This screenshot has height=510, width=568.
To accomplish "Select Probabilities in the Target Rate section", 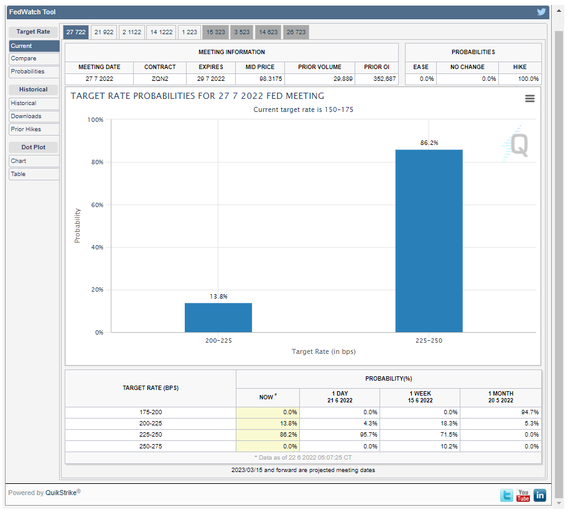I will [34, 72].
